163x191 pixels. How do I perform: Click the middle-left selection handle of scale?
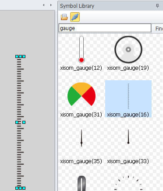coord(17,123)
